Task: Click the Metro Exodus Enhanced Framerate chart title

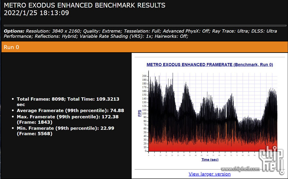Action: 210,65
